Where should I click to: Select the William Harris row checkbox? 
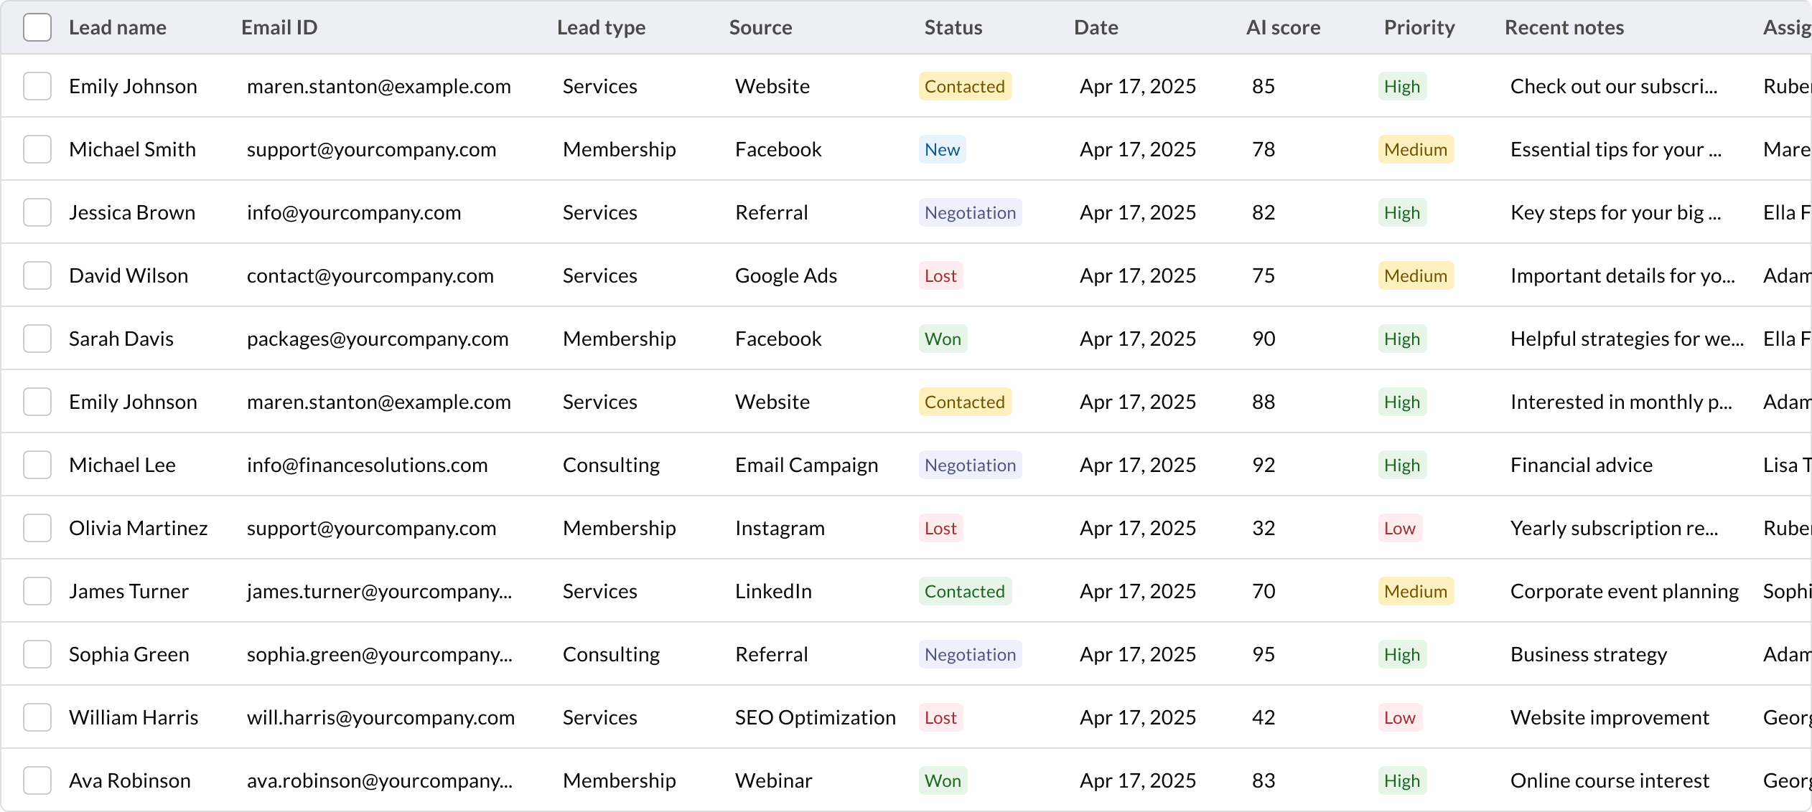click(37, 717)
